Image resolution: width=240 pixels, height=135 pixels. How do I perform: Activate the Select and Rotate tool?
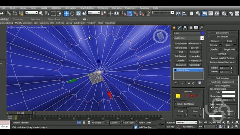[72, 13]
